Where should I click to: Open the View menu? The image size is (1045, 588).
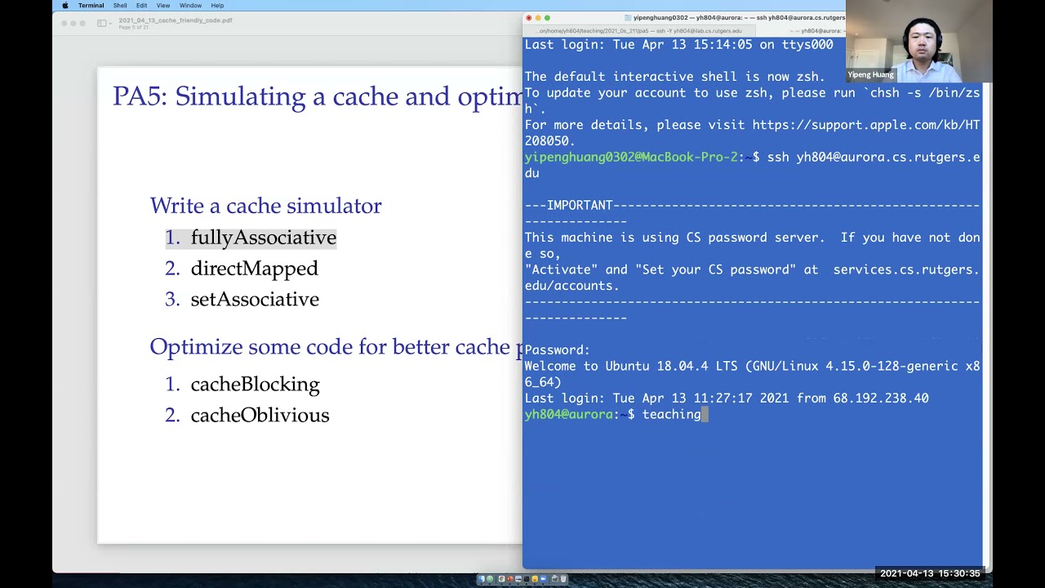[x=163, y=5]
